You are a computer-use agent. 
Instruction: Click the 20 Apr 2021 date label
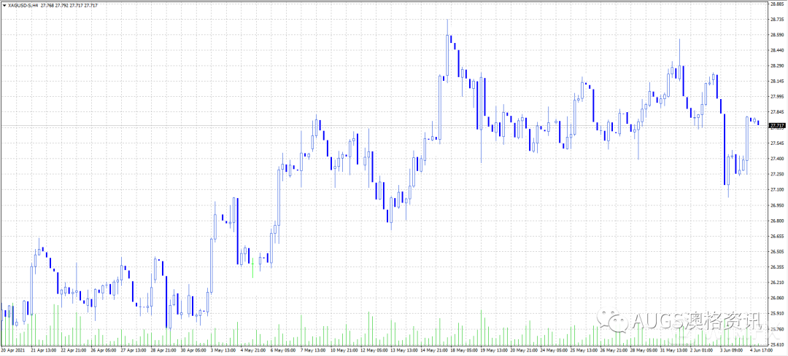pos(13,350)
